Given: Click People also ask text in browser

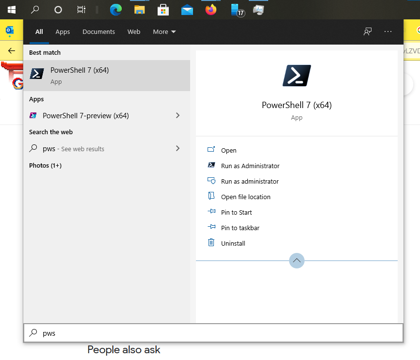Looking at the screenshot, I should pyautogui.click(x=124, y=350).
